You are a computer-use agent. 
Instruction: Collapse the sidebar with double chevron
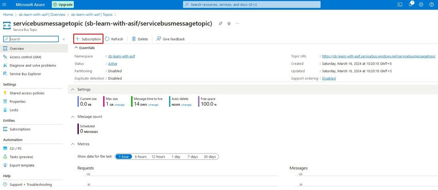(64, 39)
